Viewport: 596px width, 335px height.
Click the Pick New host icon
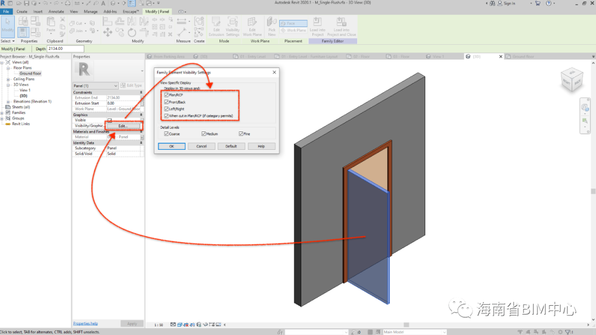point(271,25)
